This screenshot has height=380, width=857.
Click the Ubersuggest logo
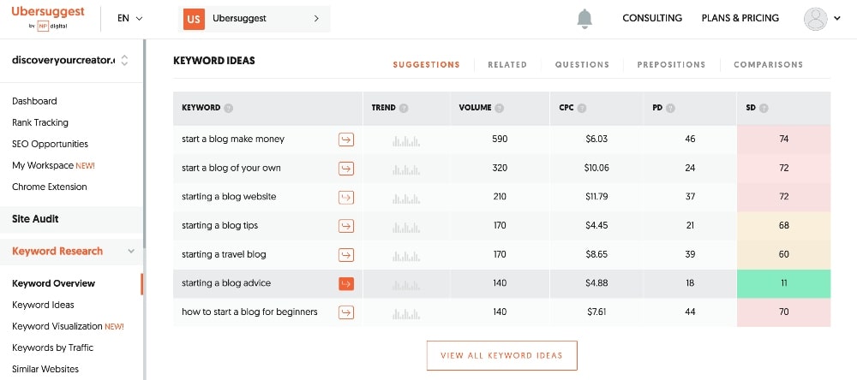(x=47, y=17)
